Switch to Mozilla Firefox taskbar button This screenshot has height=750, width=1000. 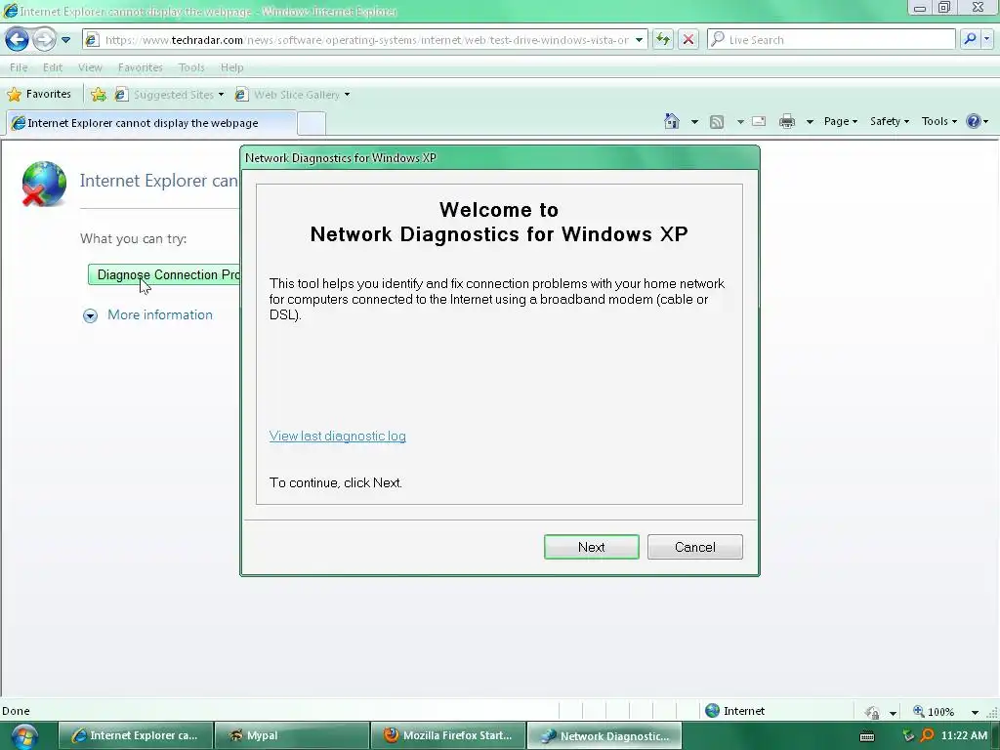coord(447,735)
